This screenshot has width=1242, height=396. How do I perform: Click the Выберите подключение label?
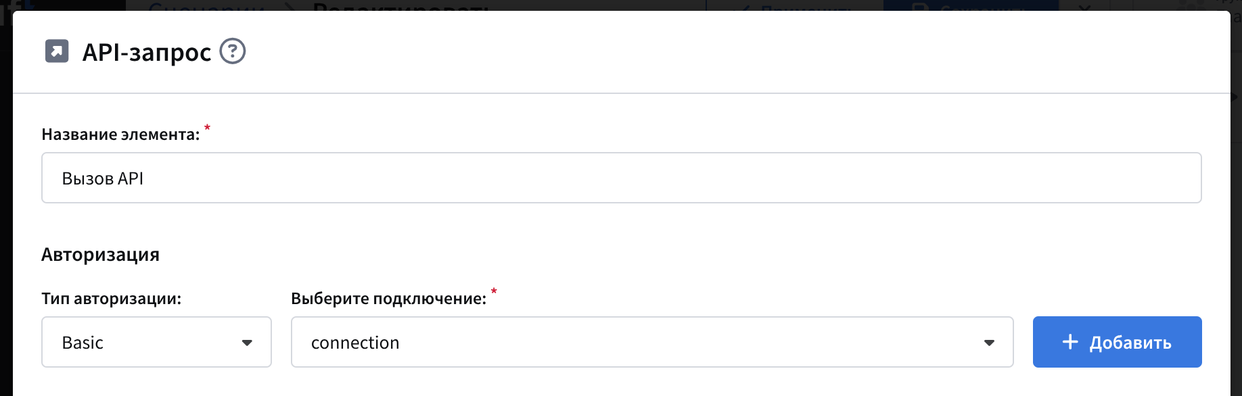coord(388,299)
